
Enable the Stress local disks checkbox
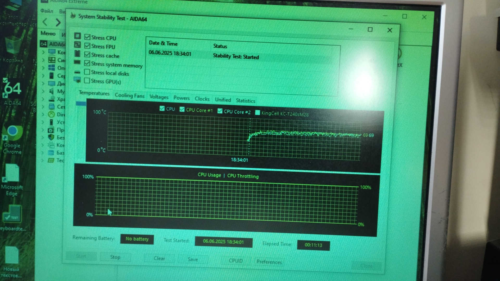[x=87, y=72]
